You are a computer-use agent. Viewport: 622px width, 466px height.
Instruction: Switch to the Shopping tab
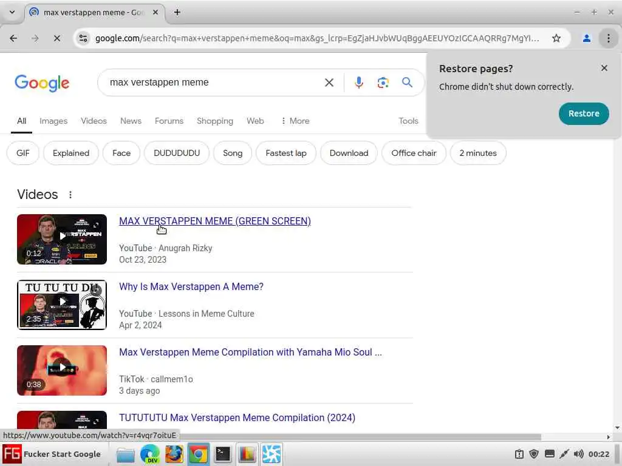point(215,121)
